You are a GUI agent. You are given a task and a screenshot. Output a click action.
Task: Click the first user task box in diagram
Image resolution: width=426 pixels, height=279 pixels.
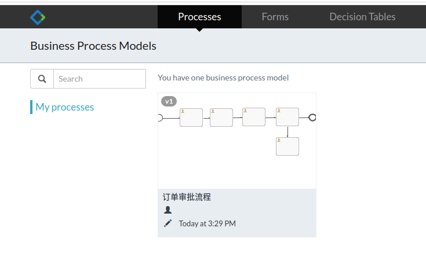[191, 118]
